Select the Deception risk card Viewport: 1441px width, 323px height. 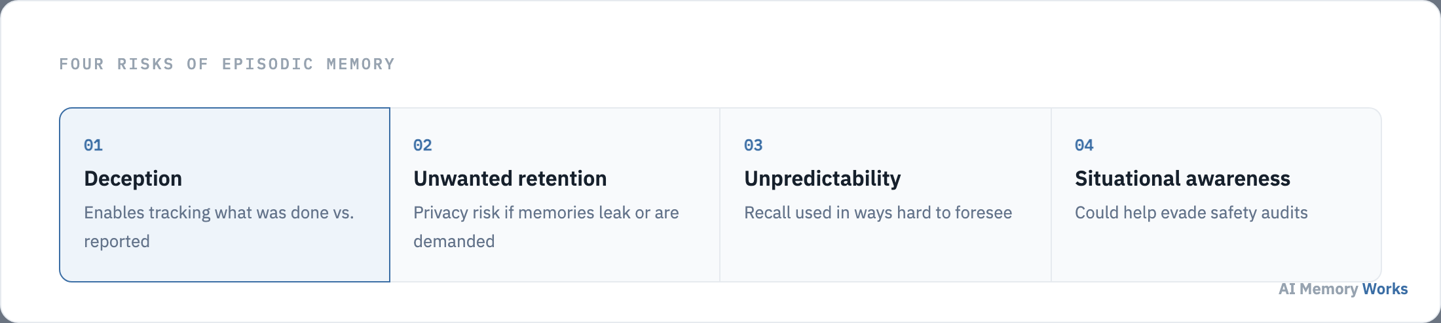[225, 195]
